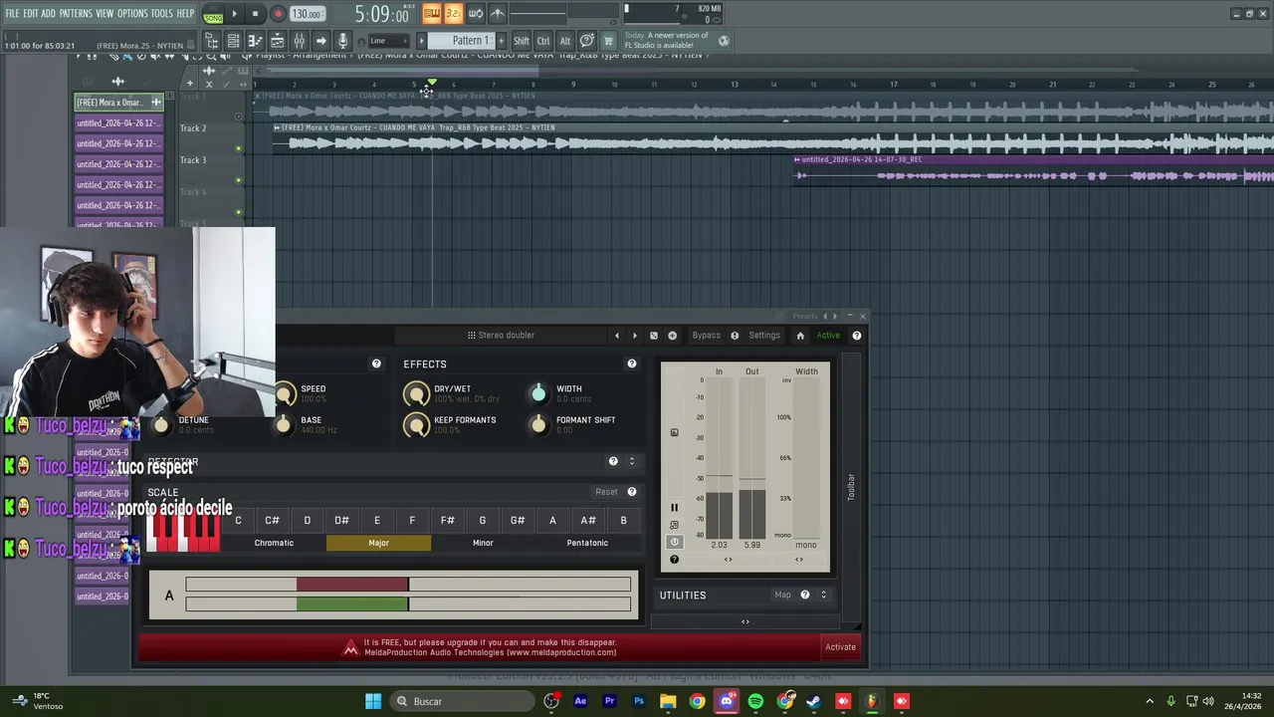Click next preset arrow in plugin
Screen dimensions: 1274x717
635,336
